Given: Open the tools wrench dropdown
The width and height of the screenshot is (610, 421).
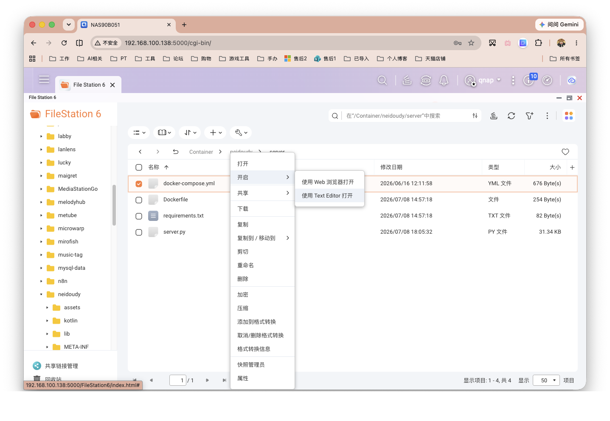Looking at the screenshot, I should point(241,133).
